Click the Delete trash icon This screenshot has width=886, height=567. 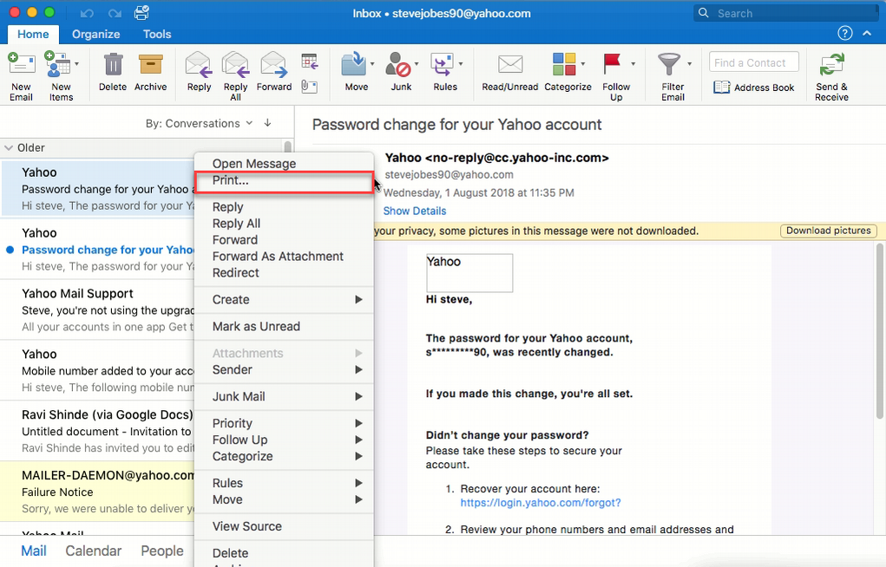click(113, 66)
